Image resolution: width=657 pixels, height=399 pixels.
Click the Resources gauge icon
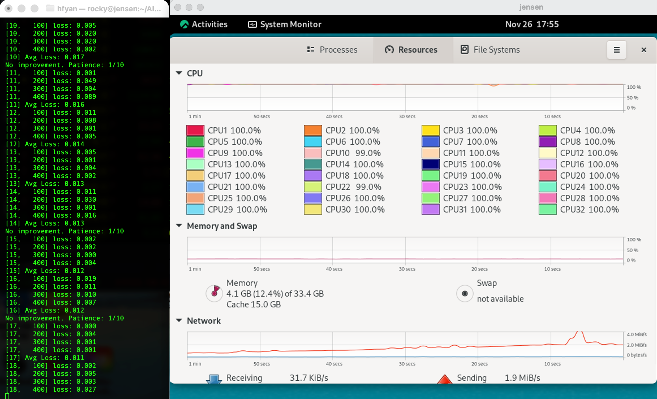(389, 49)
